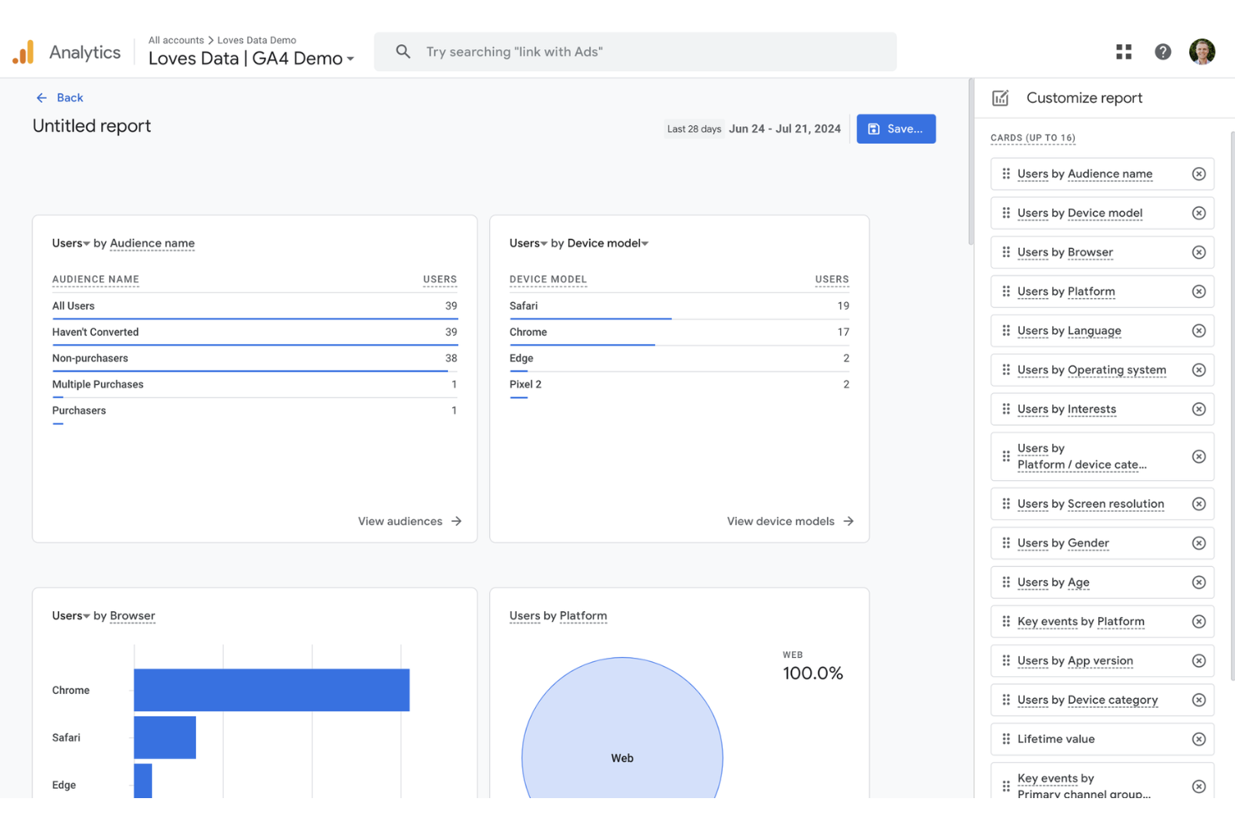Click the search magnifier icon
Screen dimensions: 1235x824
coord(403,51)
